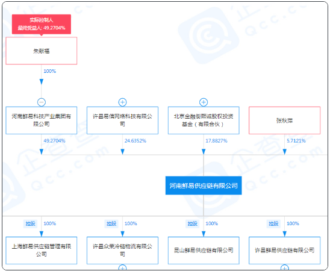Expand plus icon under 许昌众荣冷链物流有限公司

click(x=122, y=267)
